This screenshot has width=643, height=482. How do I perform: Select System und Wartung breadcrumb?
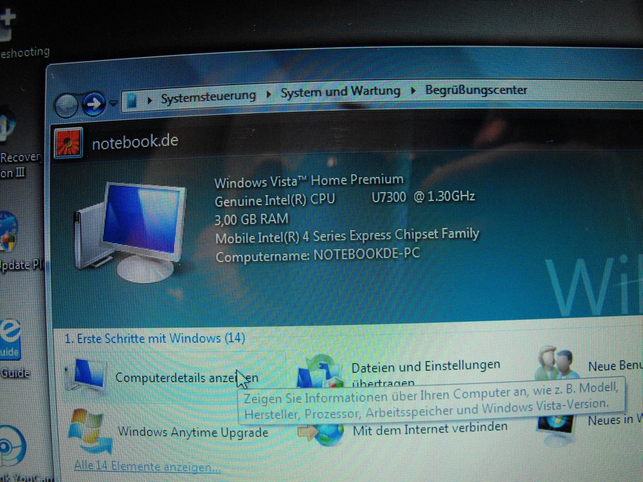340,92
